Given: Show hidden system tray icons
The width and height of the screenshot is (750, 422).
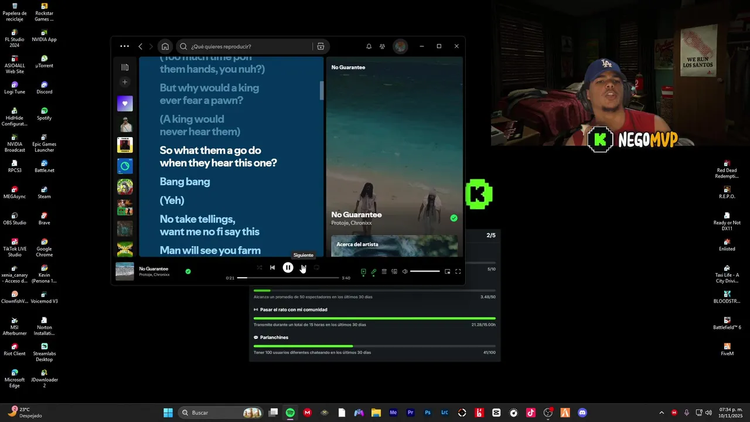Looking at the screenshot, I should (x=662, y=413).
